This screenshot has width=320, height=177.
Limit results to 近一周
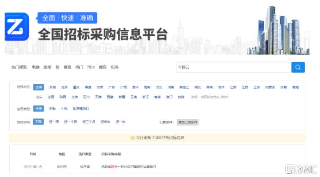pyautogui.click(x=54, y=122)
